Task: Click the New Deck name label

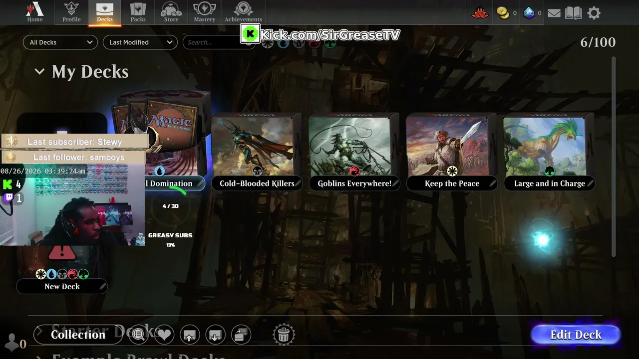Action: point(62,286)
